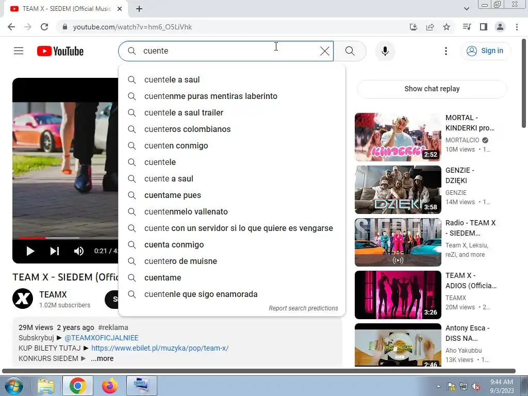Play the video with the play button
This screenshot has height=396, width=528.
pos(30,251)
